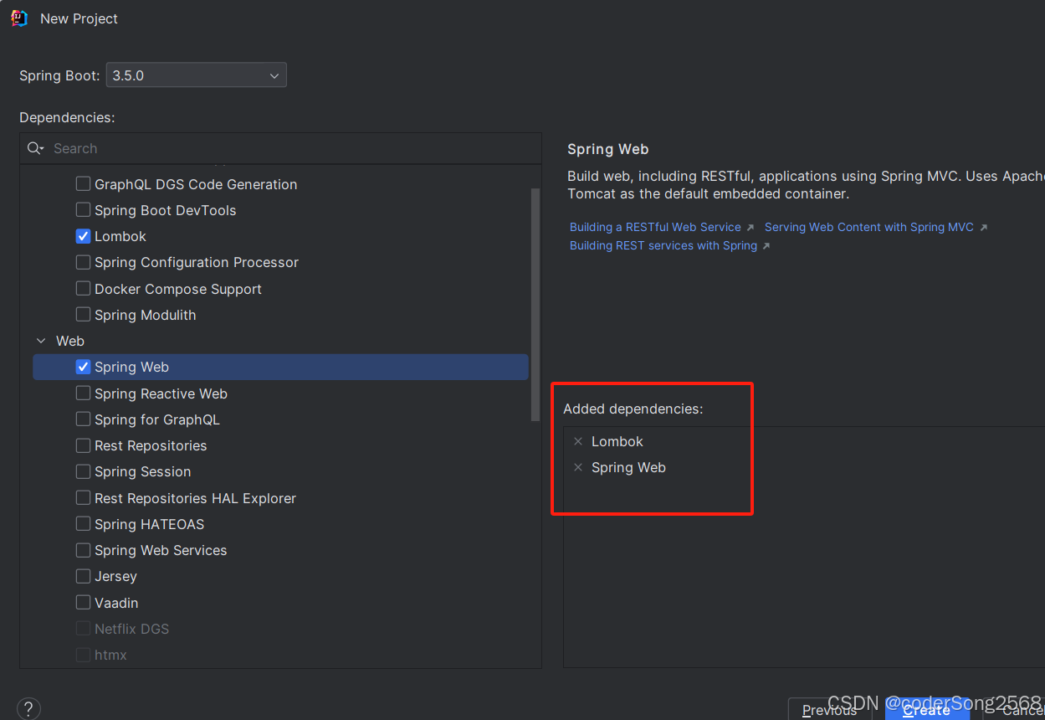Click the Dependencies label

67,117
